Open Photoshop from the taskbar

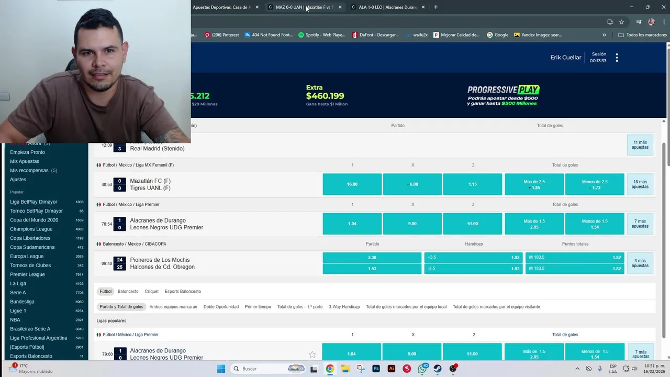point(376,369)
